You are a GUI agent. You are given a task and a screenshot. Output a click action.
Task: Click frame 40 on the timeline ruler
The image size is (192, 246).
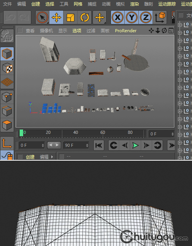(x=76, y=133)
